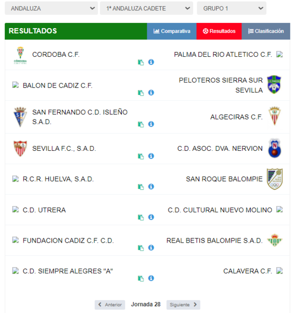Screen dimensions: 294x313
Task: Click the San Roque Balompie shield
Action: pos(275,179)
